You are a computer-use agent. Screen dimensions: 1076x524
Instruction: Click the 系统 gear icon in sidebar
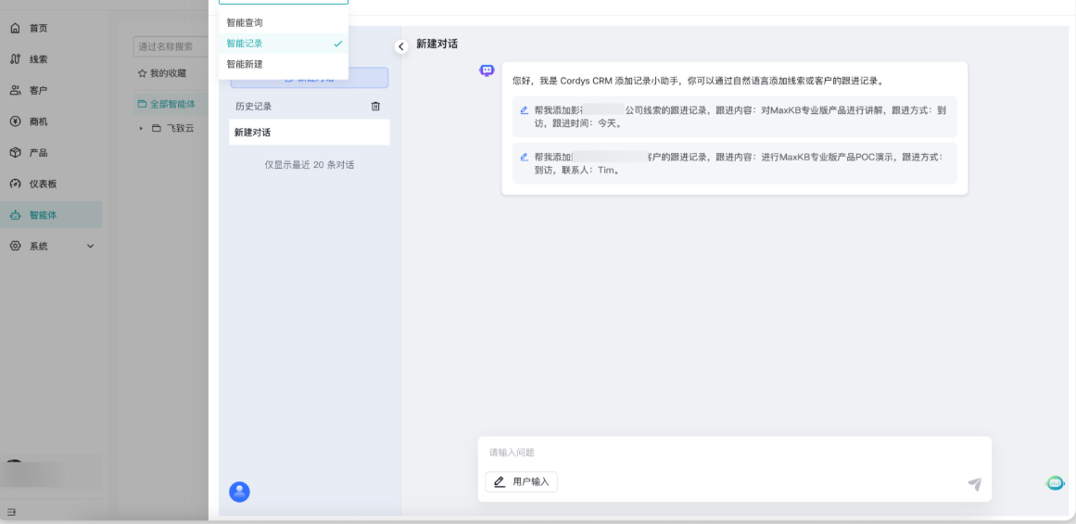tap(15, 246)
